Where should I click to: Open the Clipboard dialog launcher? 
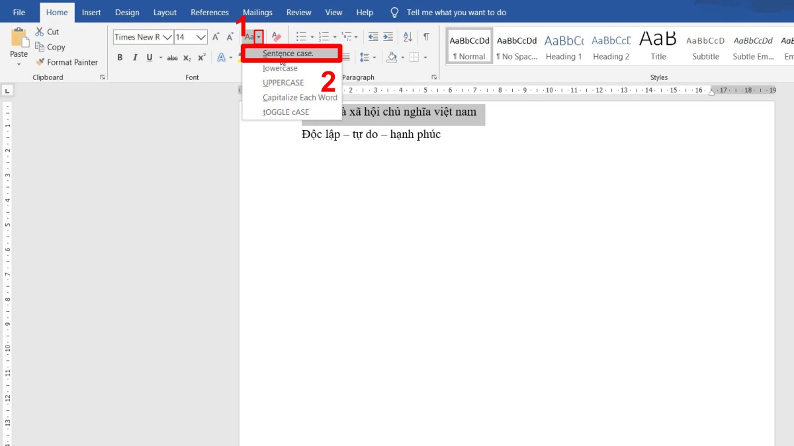[x=103, y=77]
